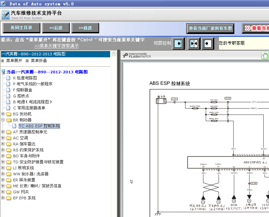Select root node 当前:一汽奔腾--B90--2012-2013 电路图
The height and width of the screenshot is (217, 269).
point(47,72)
